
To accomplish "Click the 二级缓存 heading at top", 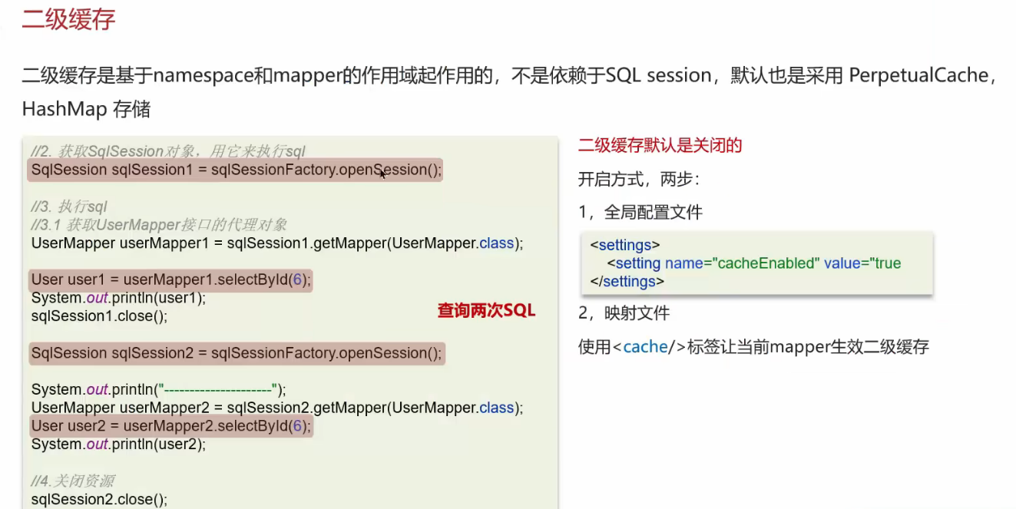I will [68, 19].
